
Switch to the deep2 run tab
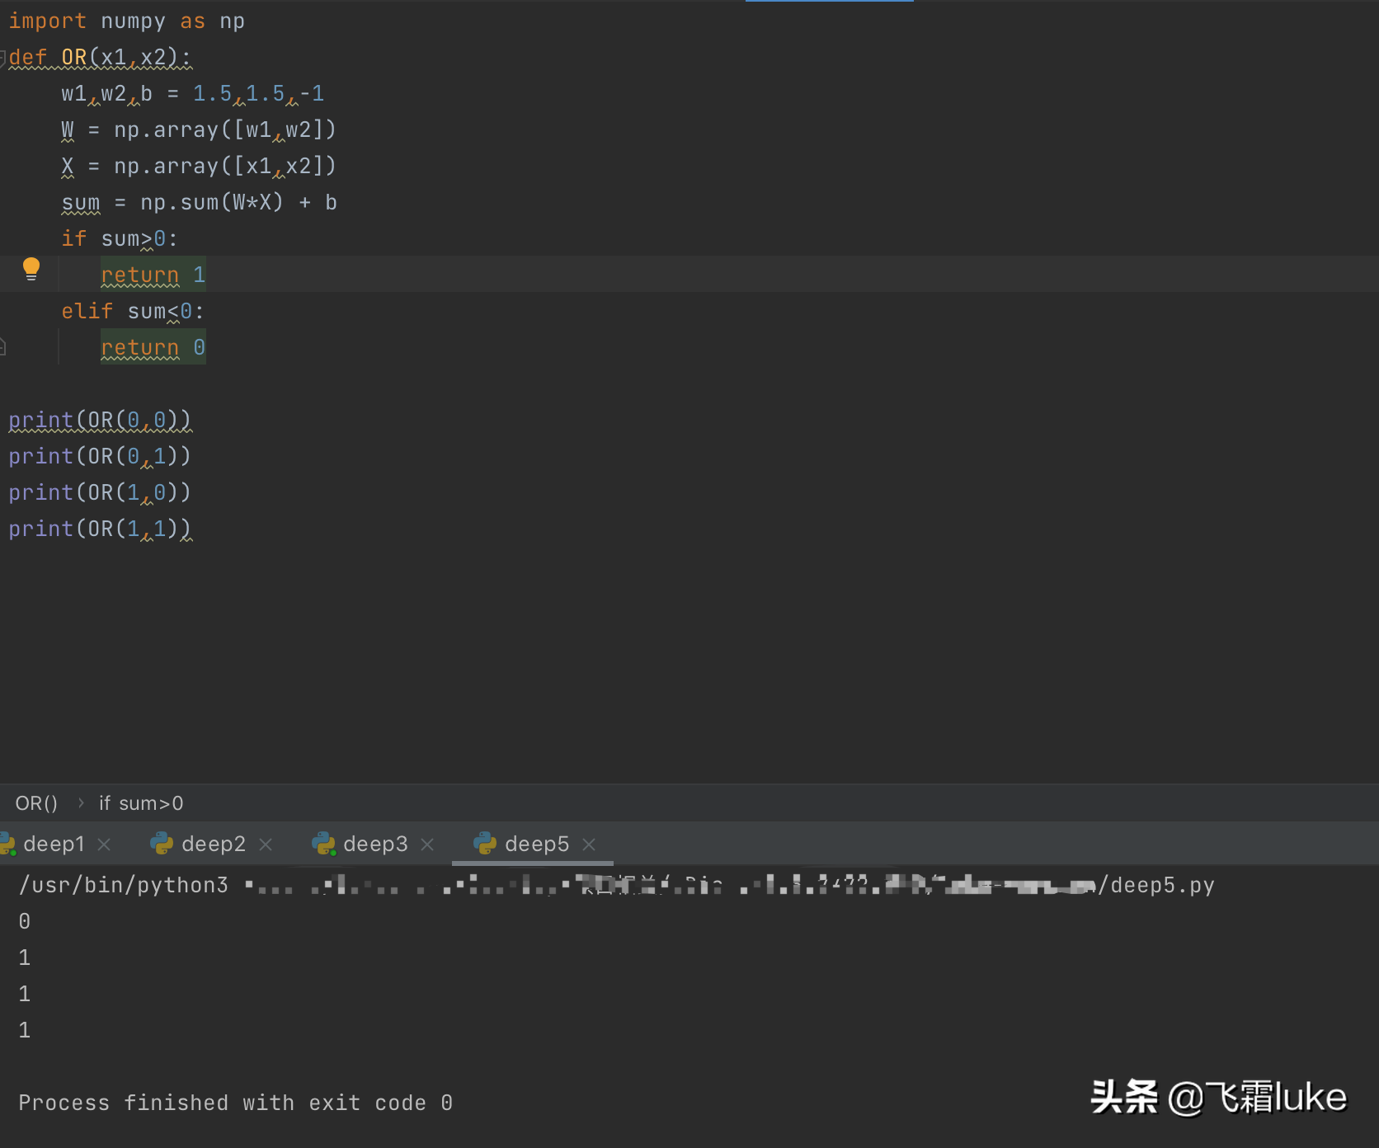point(213,844)
